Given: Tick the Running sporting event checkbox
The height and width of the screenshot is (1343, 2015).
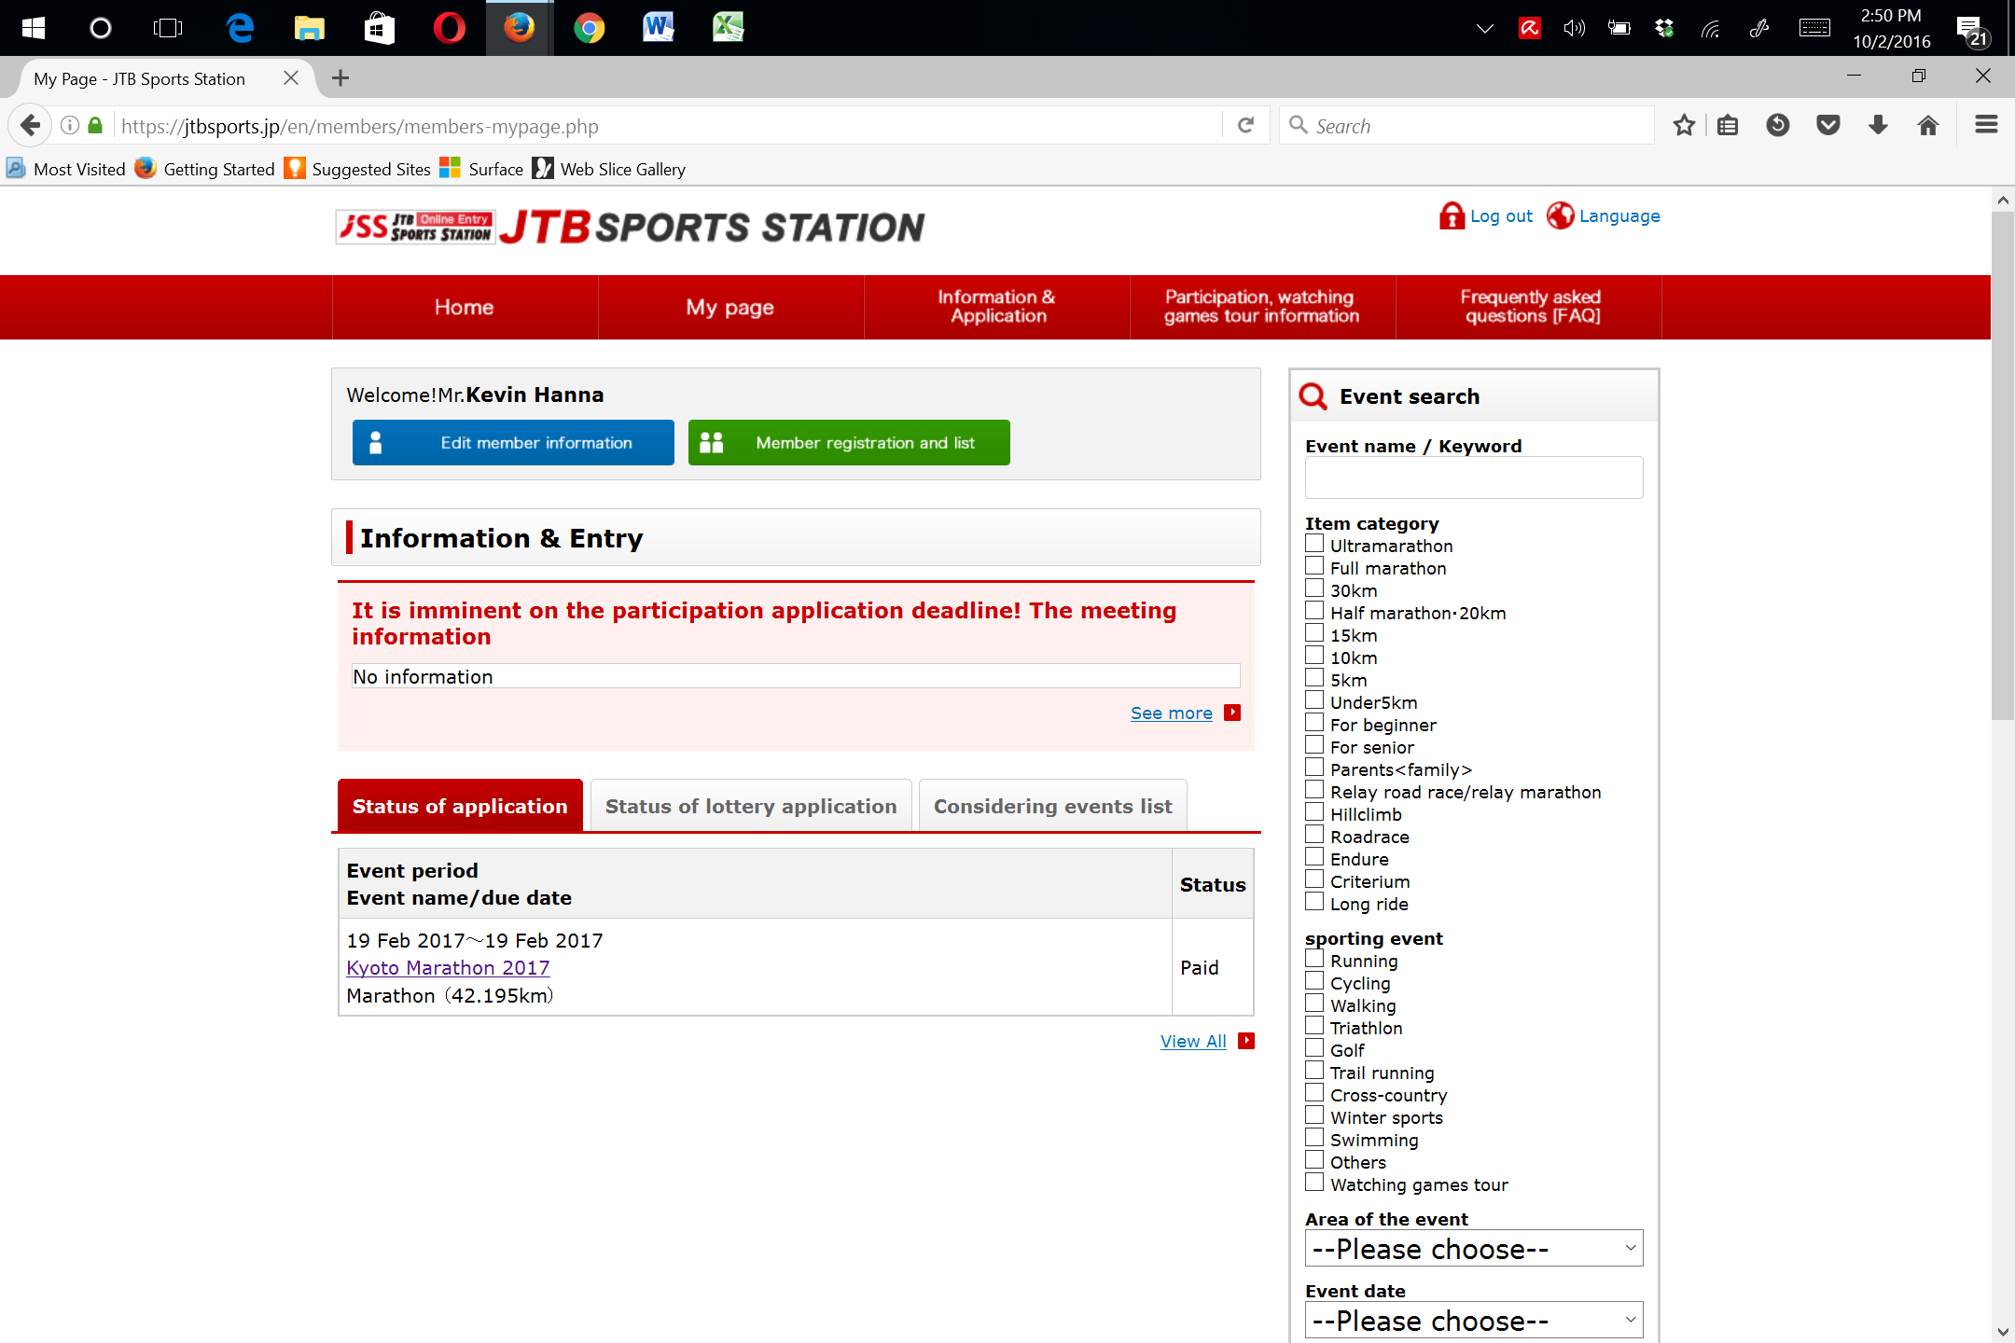Looking at the screenshot, I should click(x=1314, y=959).
